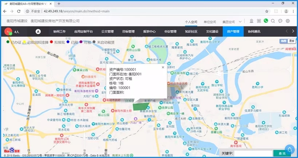Click the yellow 已批回拟挂牌 legend dot
Image resolution: width=298 pixels, height=158 pixels.
tap(24, 42)
